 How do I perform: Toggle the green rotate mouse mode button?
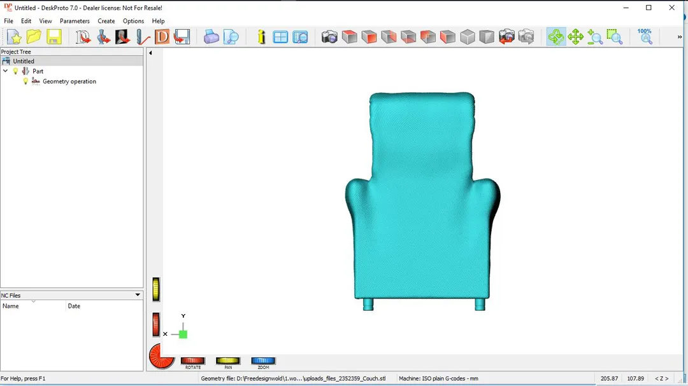556,37
